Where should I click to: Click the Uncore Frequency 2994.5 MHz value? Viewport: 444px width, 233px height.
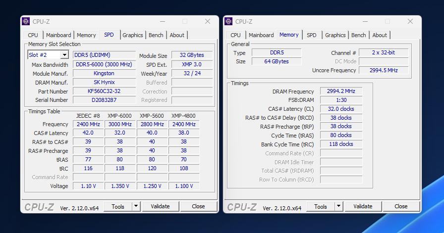click(x=384, y=70)
